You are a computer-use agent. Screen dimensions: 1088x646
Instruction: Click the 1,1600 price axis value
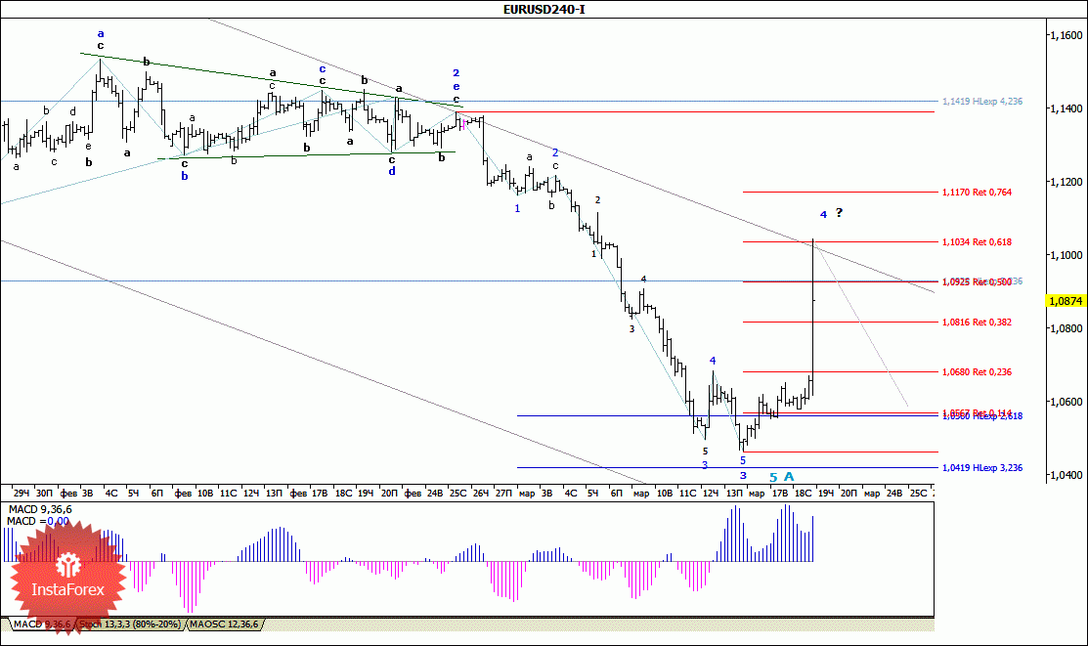1066,35
